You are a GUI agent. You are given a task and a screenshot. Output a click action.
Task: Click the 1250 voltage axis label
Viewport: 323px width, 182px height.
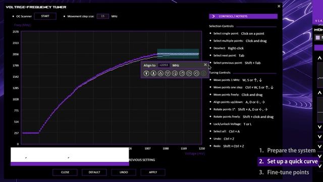click(x=202, y=148)
